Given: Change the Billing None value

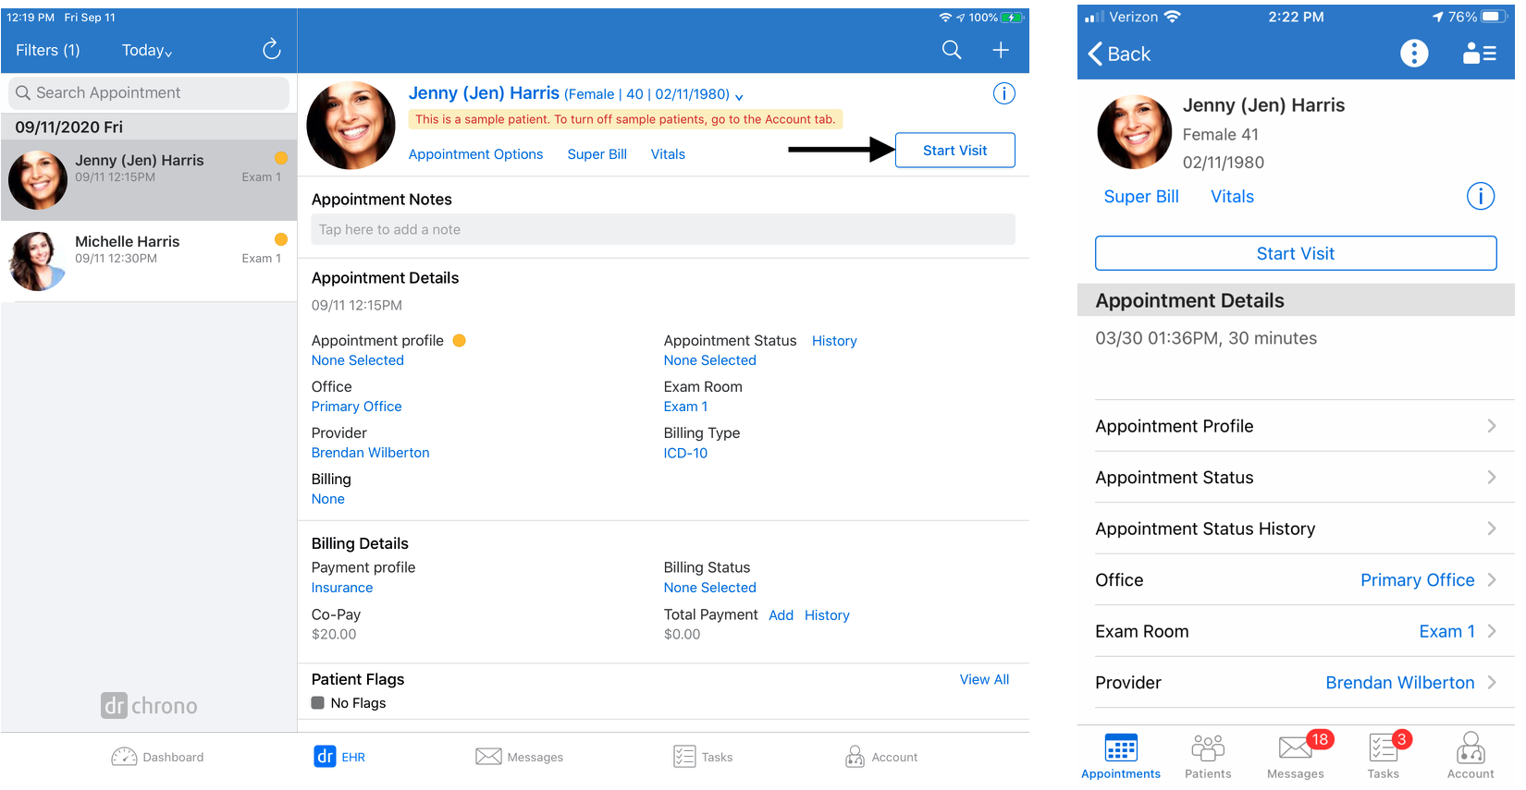Looking at the screenshot, I should pyautogui.click(x=327, y=499).
